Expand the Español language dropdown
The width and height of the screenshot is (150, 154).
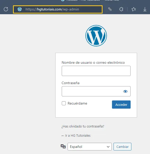click(x=90, y=147)
